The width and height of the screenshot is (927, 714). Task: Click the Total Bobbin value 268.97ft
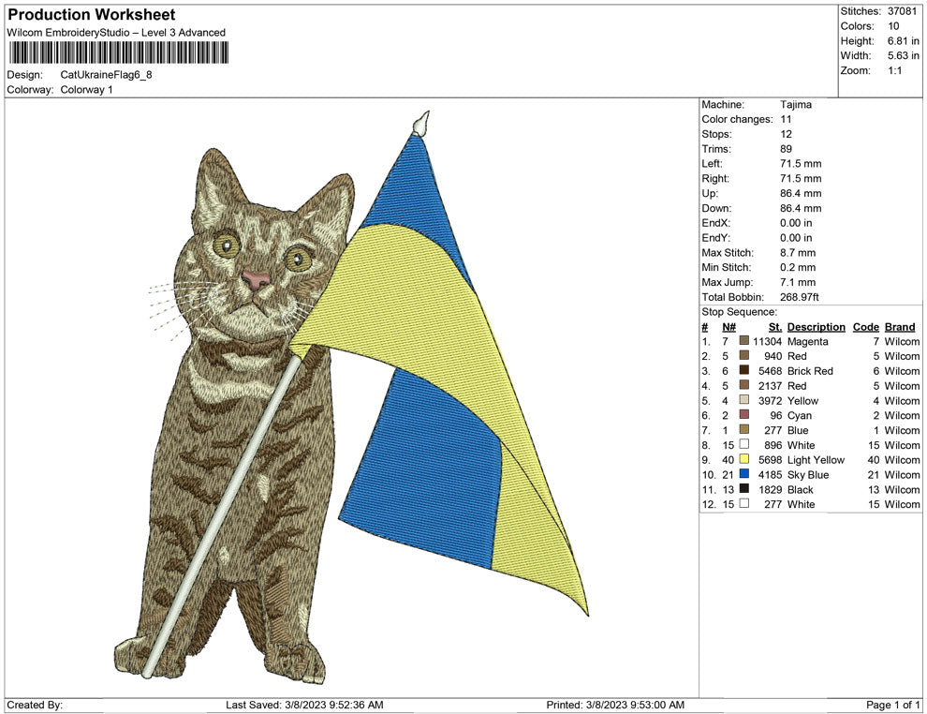800,297
